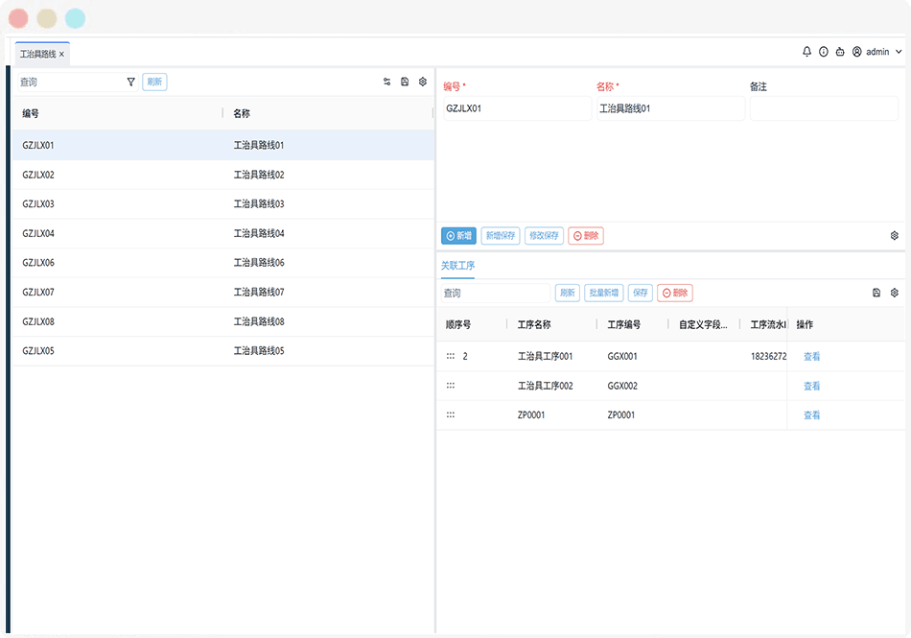This screenshot has width=911, height=638.
Task: Click the yellow window minimize button
Action: tap(46, 18)
